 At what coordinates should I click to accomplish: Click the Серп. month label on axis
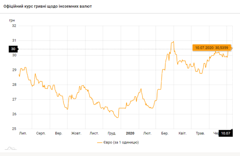41,133
